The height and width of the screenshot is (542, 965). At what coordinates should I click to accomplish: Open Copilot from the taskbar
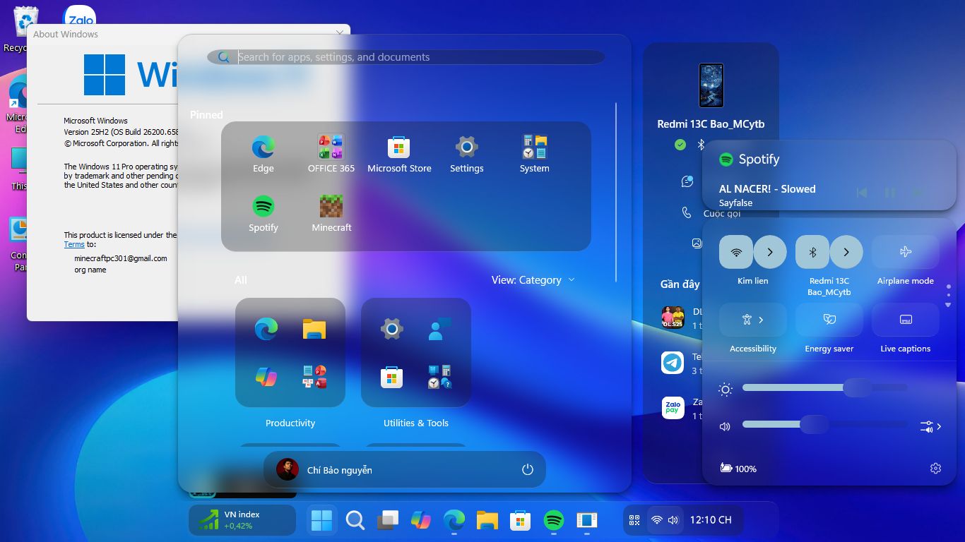(420, 521)
